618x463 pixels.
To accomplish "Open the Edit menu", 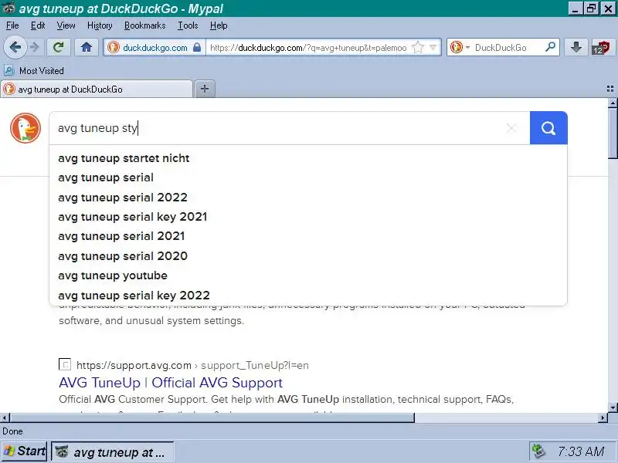I will (x=38, y=25).
